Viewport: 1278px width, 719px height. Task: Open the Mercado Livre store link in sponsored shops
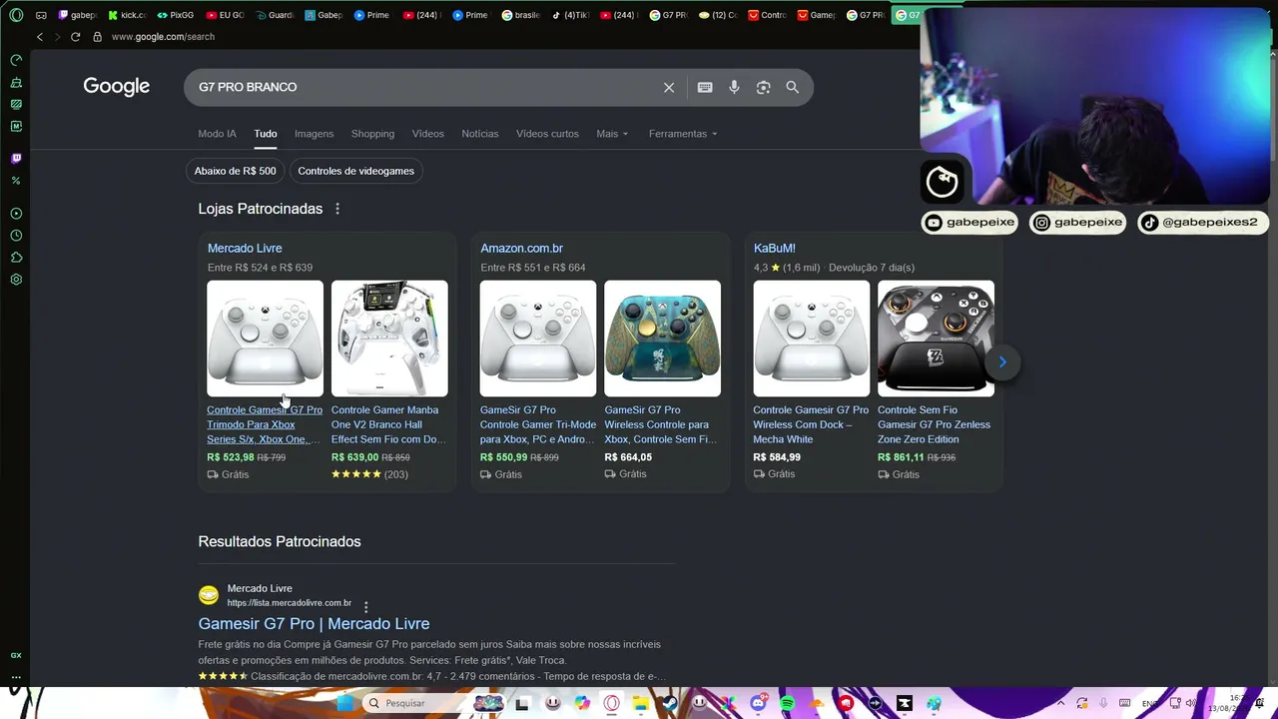[245, 249]
